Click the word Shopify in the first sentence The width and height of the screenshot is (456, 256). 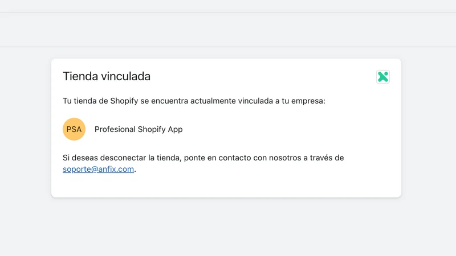click(124, 101)
